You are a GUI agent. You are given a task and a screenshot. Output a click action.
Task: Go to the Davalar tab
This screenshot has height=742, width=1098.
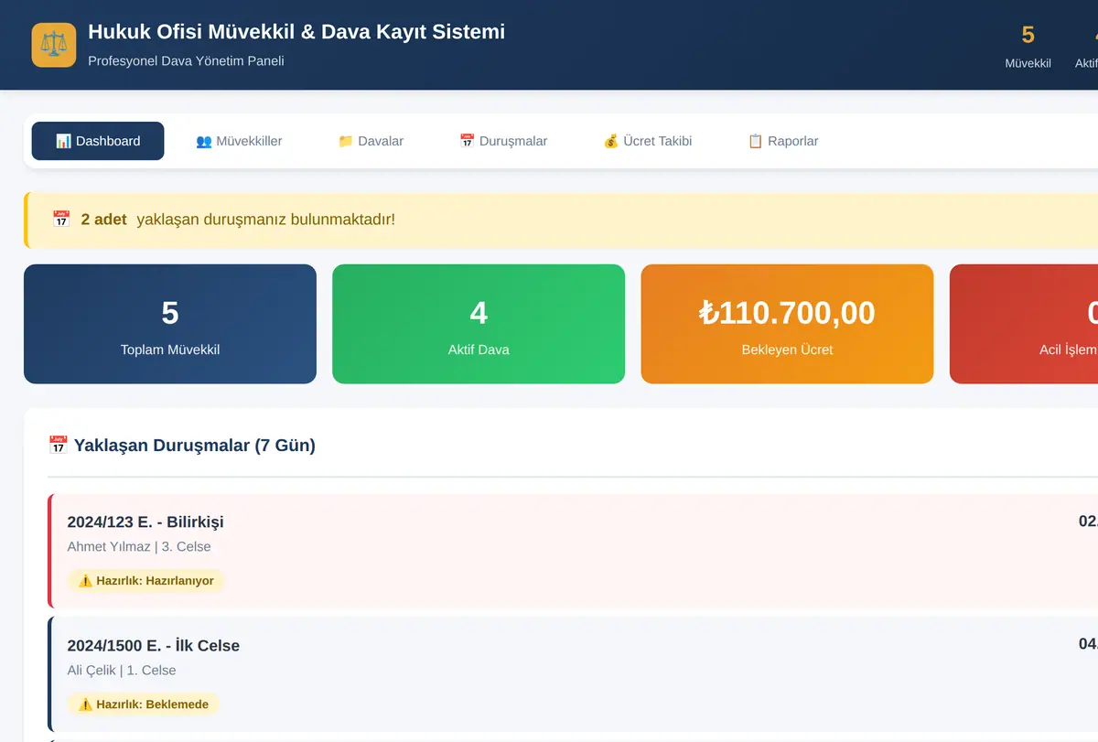[371, 141]
